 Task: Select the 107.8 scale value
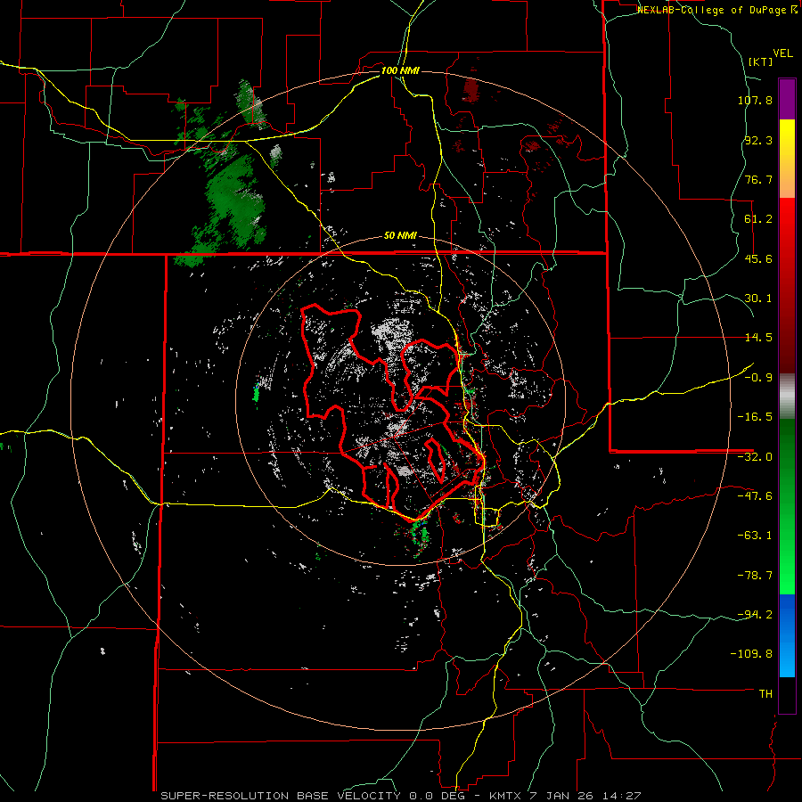click(x=755, y=100)
